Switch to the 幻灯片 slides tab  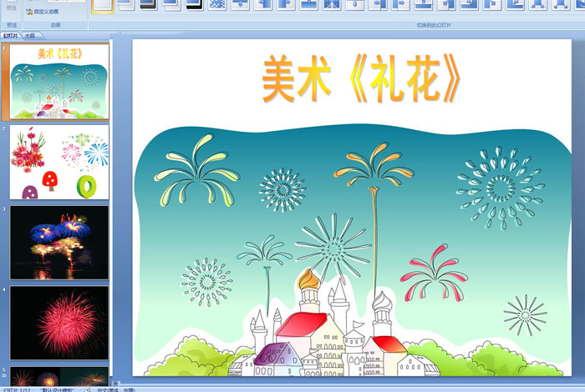coord(10,36)
